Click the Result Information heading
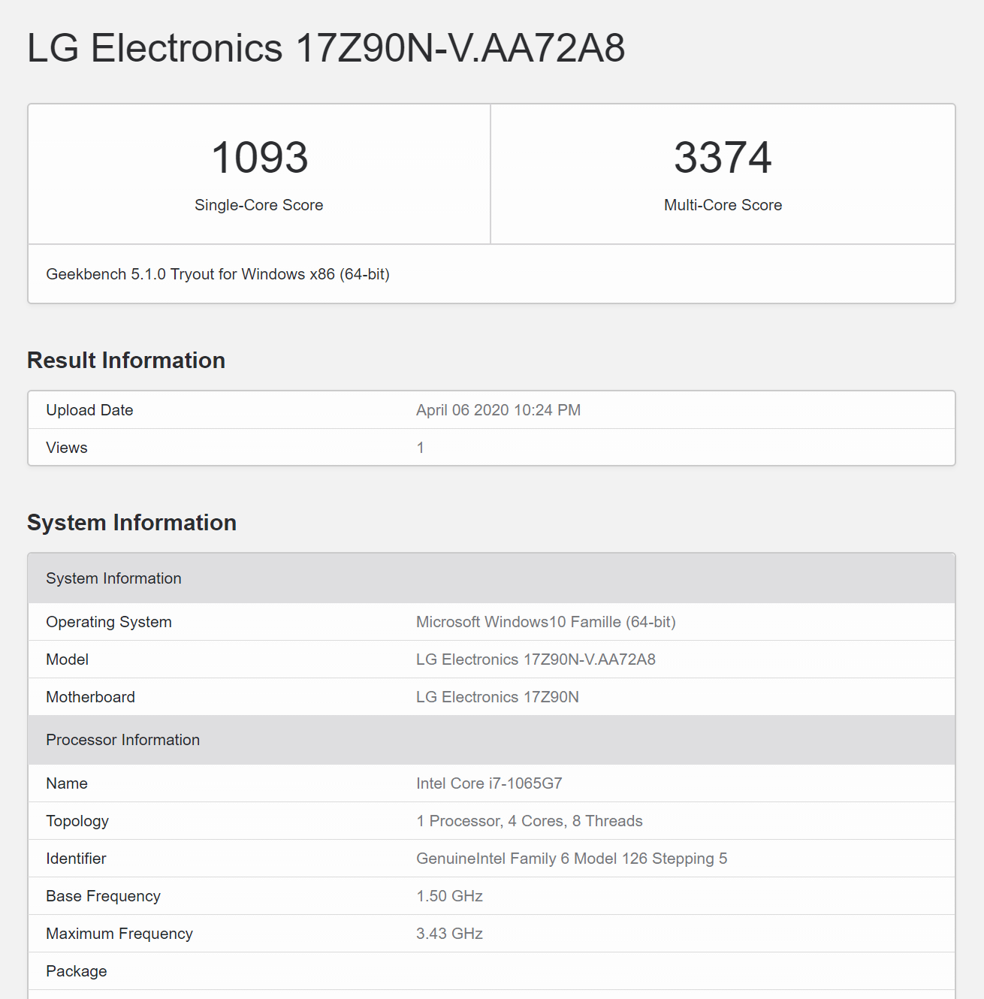 126,361
